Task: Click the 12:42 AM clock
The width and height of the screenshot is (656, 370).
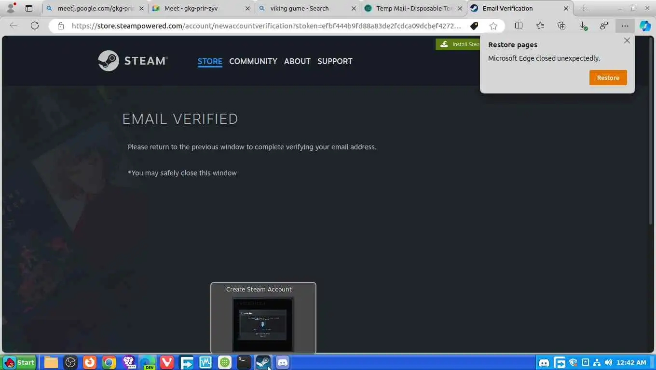Action: coord(631,363)
